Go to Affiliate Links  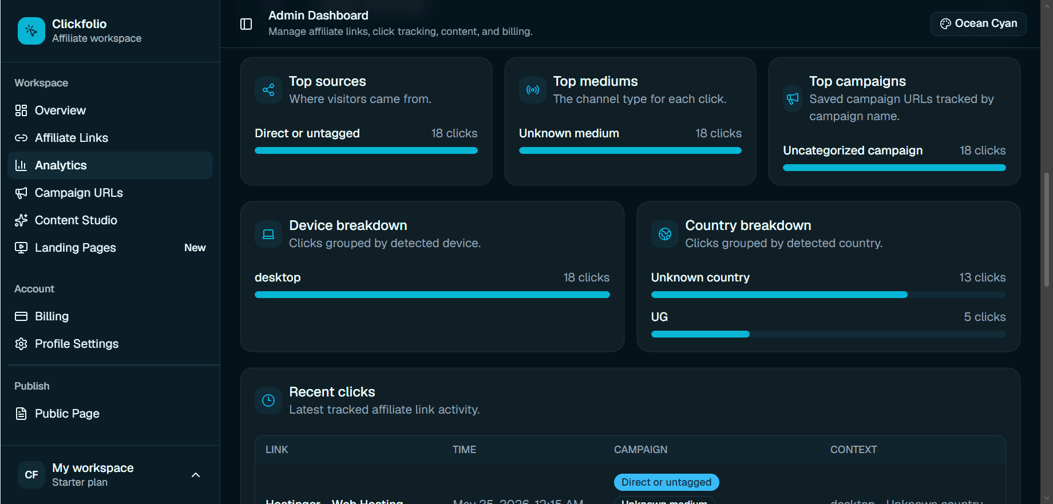[x=110, y=138]
